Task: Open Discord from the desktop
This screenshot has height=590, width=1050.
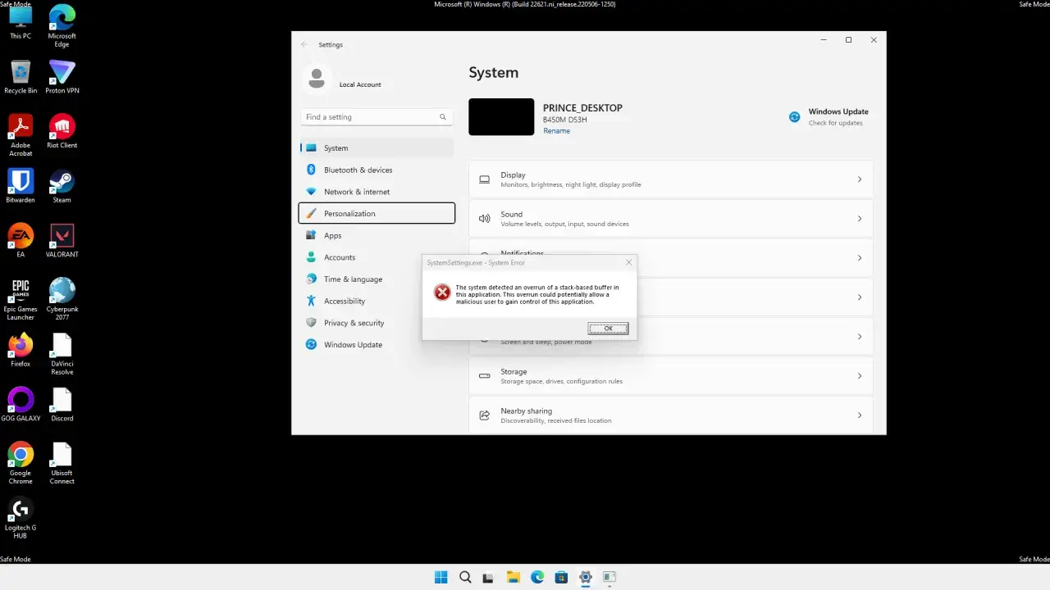Action: click(62, 400)
